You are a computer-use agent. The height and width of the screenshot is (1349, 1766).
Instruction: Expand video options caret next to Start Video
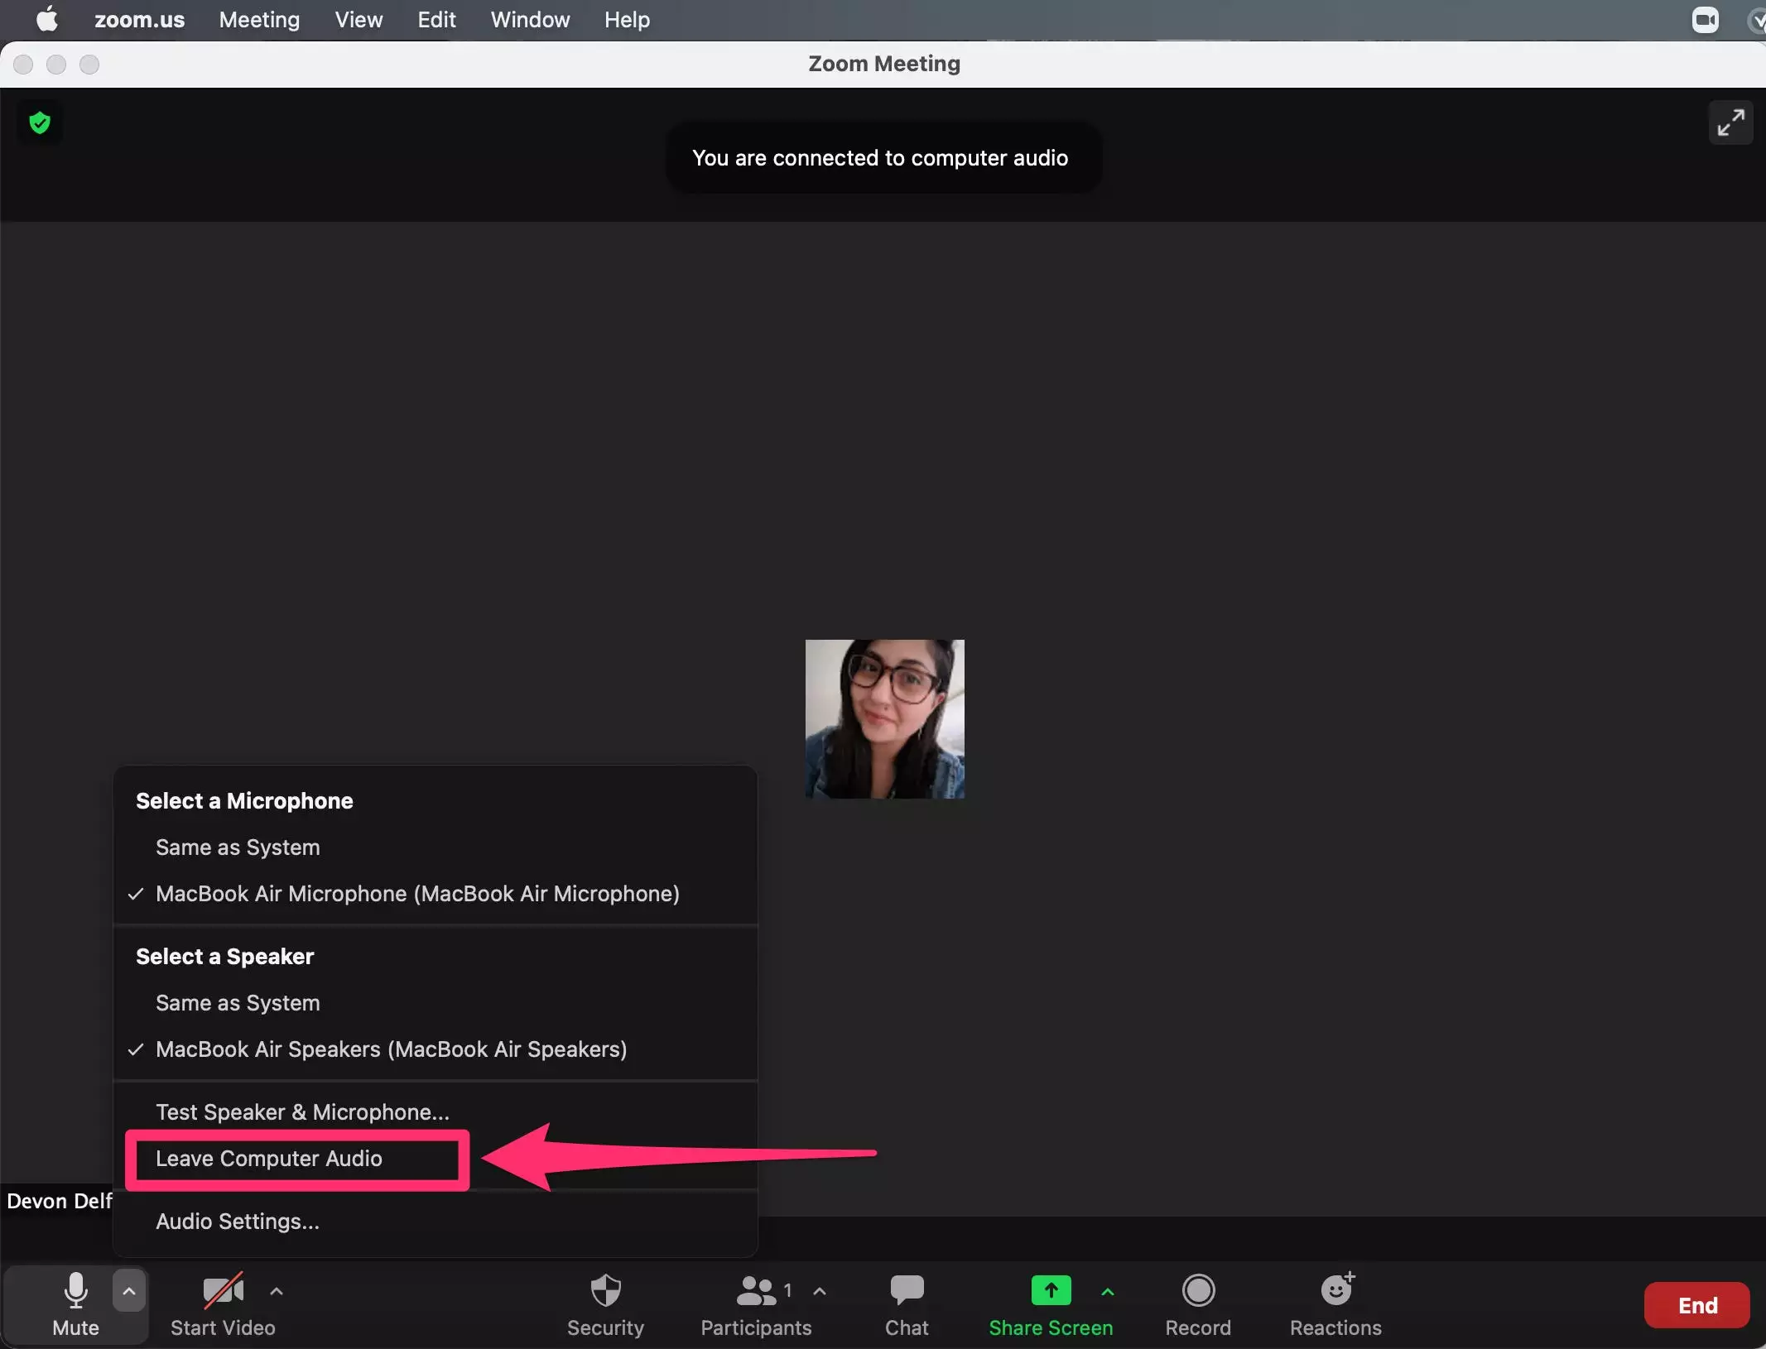(277, 1290)
